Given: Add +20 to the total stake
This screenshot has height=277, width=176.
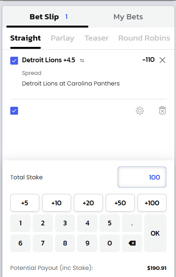Looking at the screenshot, I should (88, 203).
